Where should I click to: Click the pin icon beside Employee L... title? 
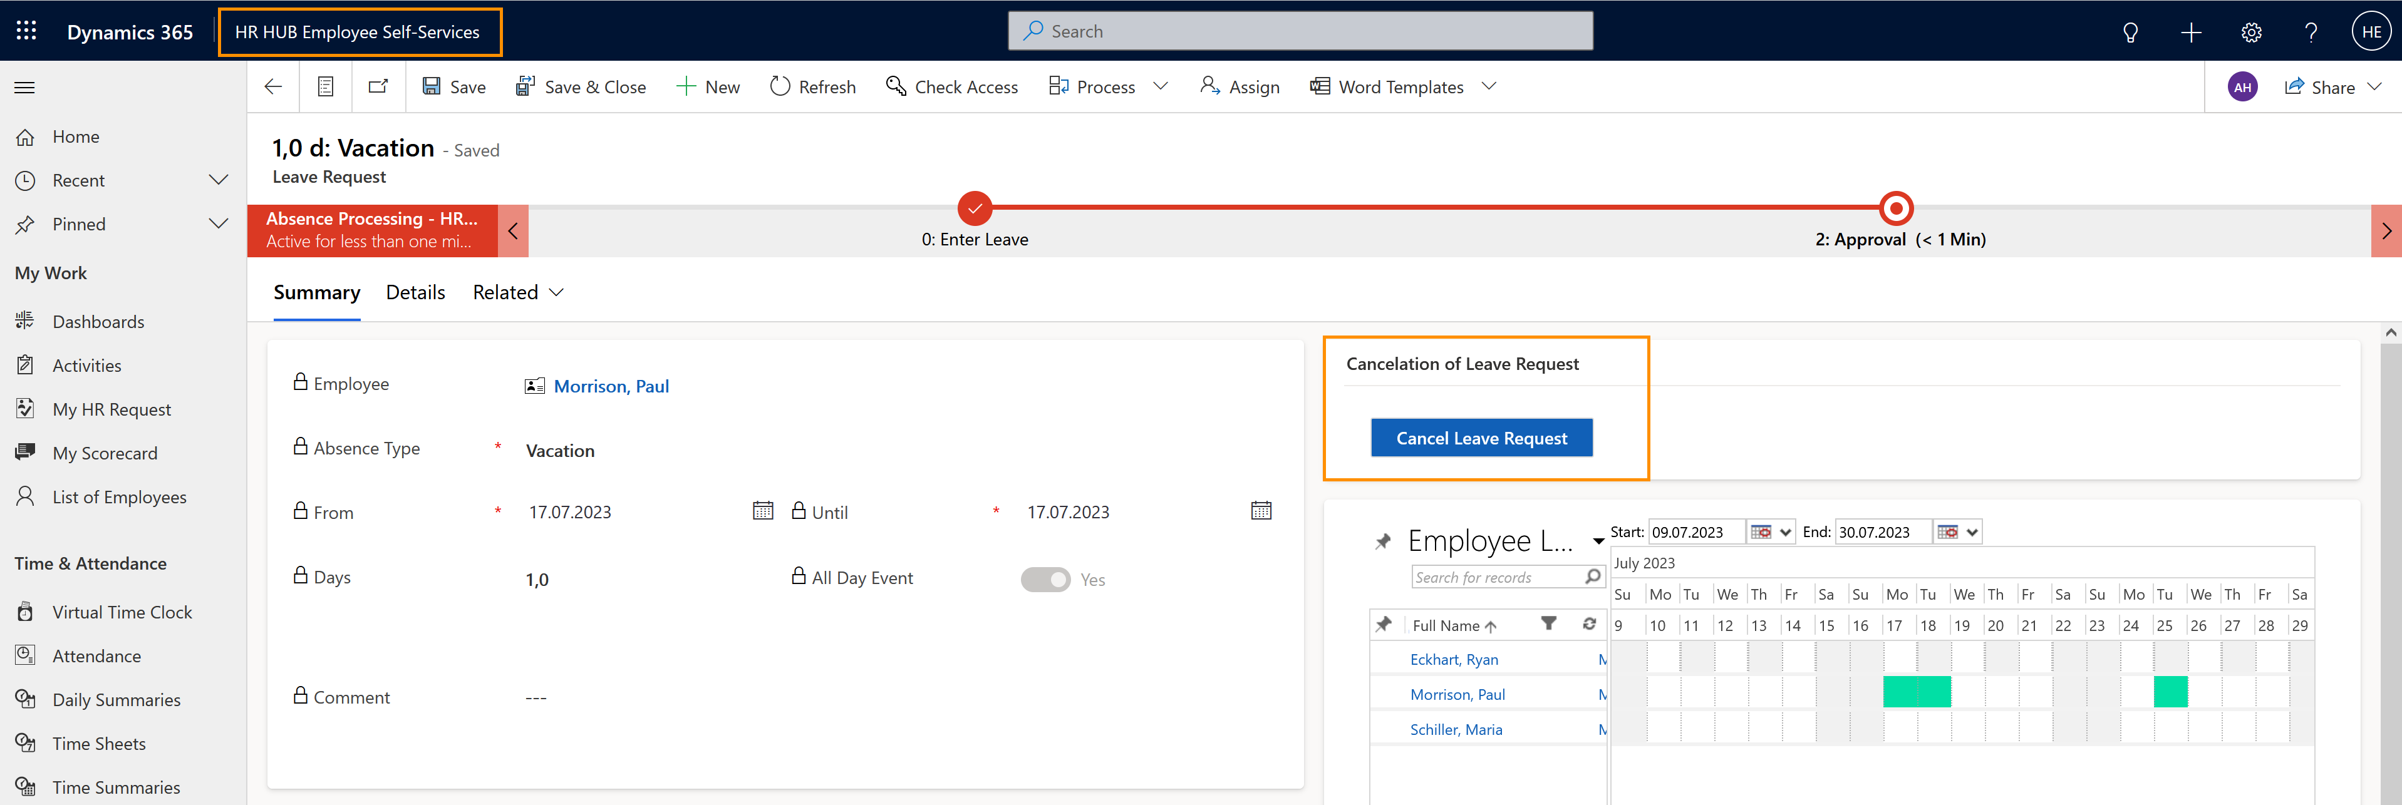1383,541
